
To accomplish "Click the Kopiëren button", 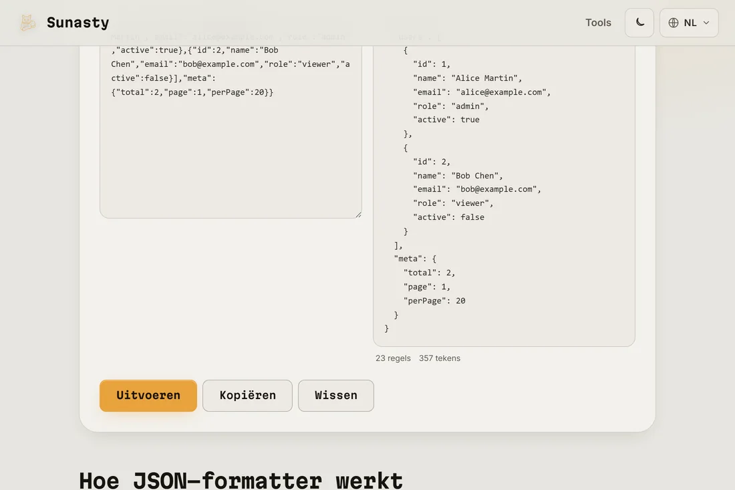I will (x=247, y=395).
